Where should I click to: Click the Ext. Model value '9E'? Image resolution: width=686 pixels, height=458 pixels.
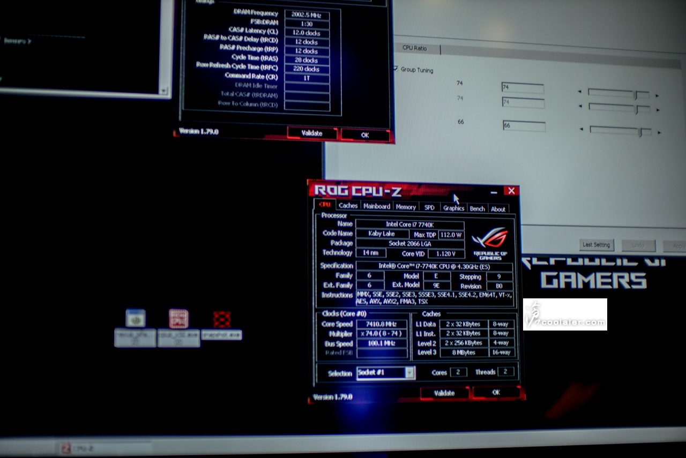click(436, 286)
